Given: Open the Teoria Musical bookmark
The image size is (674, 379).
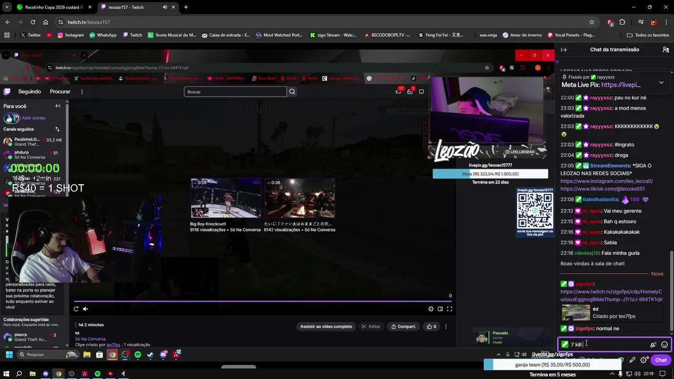Looking at the screenshot, I should click(172, 35).
